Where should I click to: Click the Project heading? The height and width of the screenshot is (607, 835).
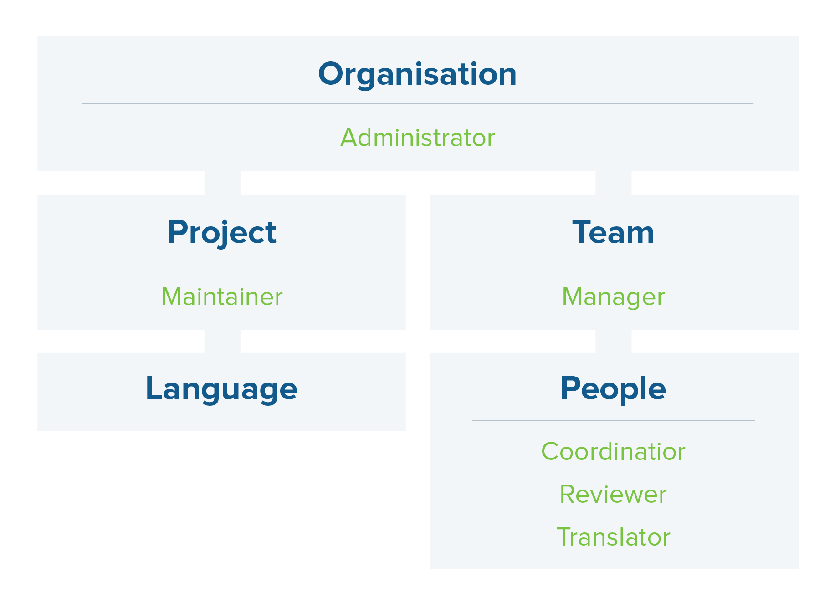[x=222, y=232]
